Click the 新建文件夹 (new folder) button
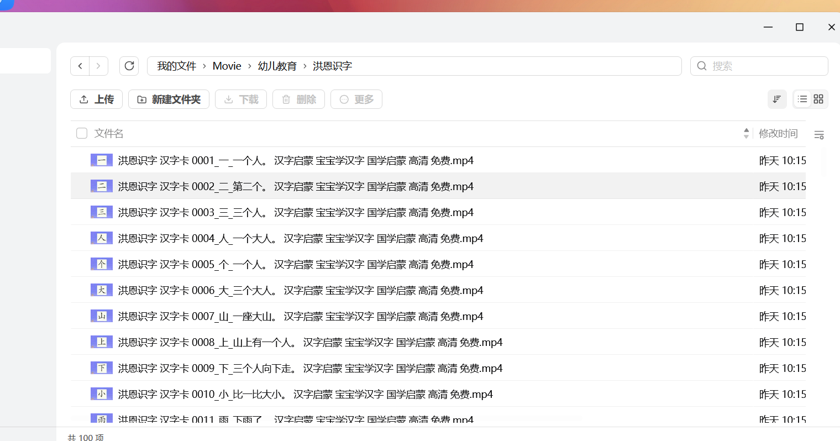Screen dimensions: 840x441 click(x=169, y=99)
